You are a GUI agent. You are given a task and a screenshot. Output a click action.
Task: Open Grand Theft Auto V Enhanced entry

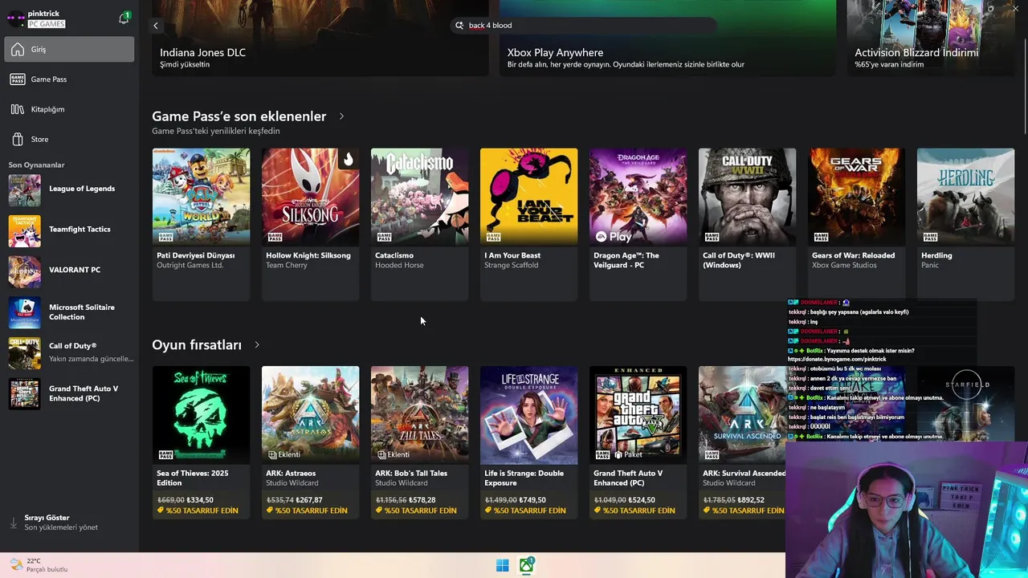69,393
